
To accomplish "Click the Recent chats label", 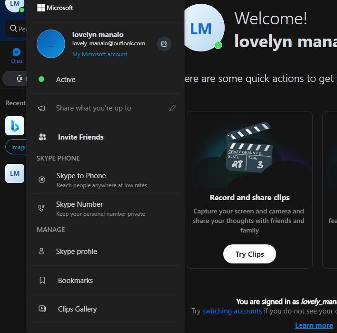I will pyautogui.click(x=16, y=103).
